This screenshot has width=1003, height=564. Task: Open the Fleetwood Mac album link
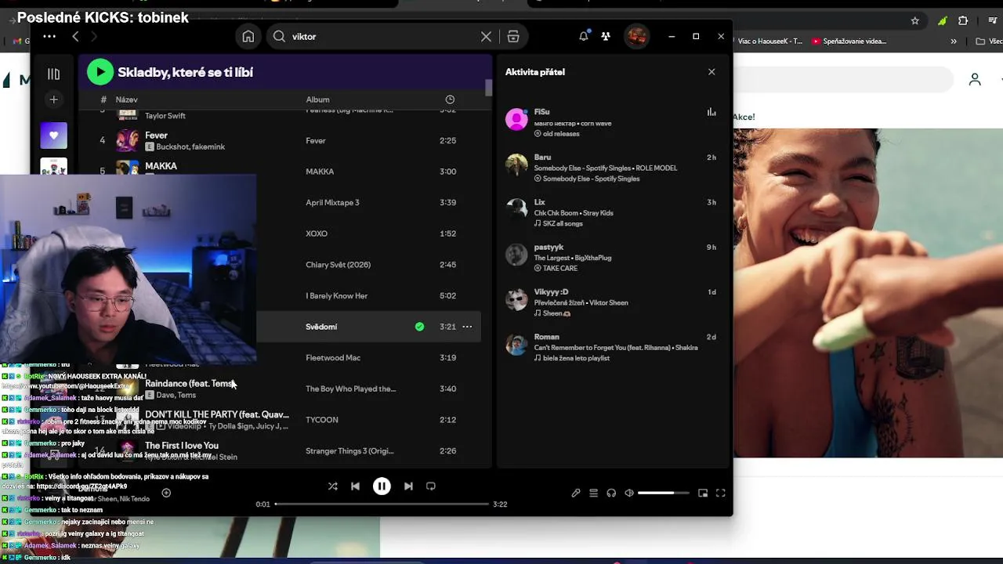pyautogui.click(x=333, y=358)
